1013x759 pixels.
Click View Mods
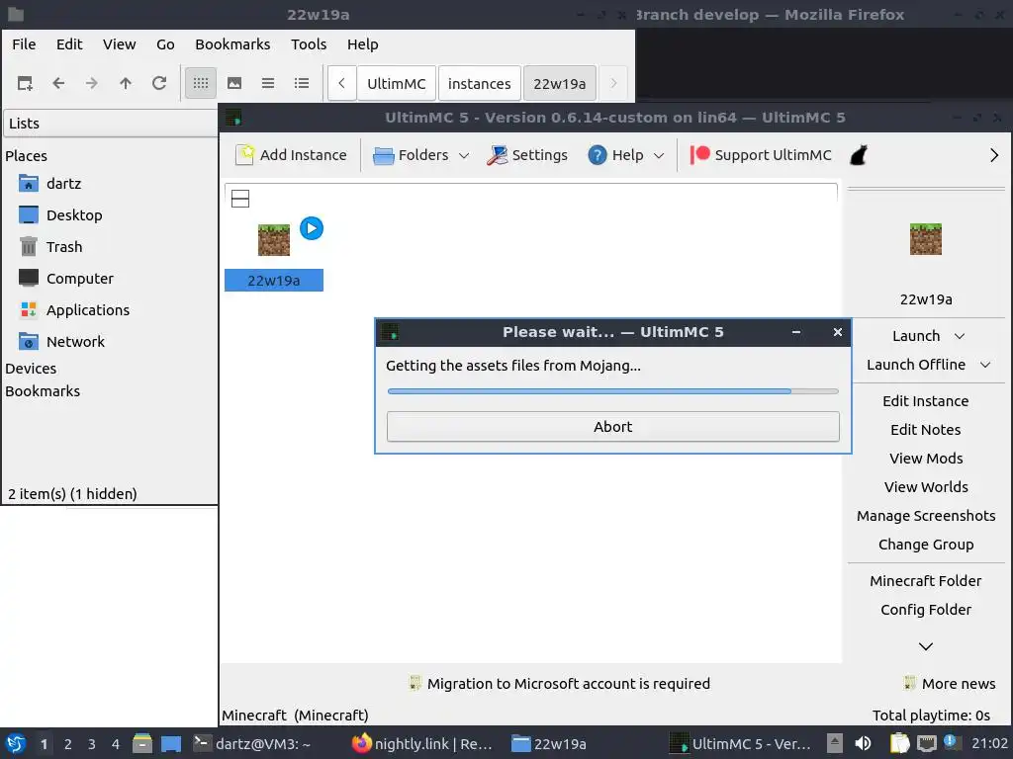(x=926, y=459)
